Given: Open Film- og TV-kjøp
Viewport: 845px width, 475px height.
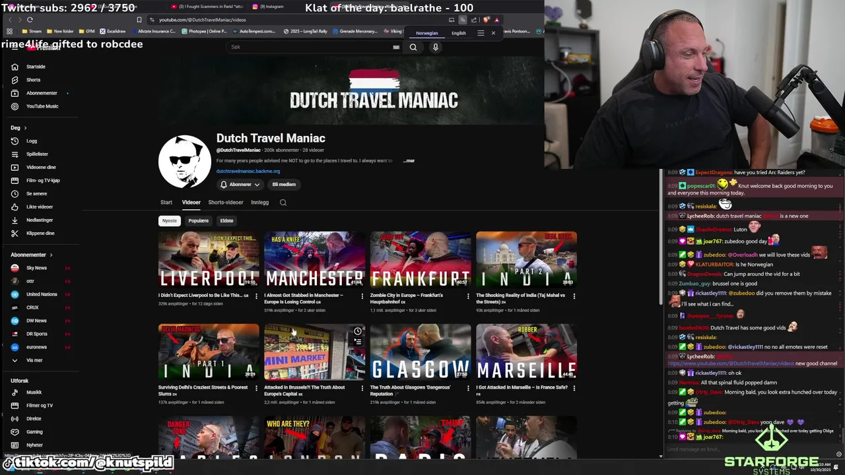Looking at the screenshot, I should [42, 181].
